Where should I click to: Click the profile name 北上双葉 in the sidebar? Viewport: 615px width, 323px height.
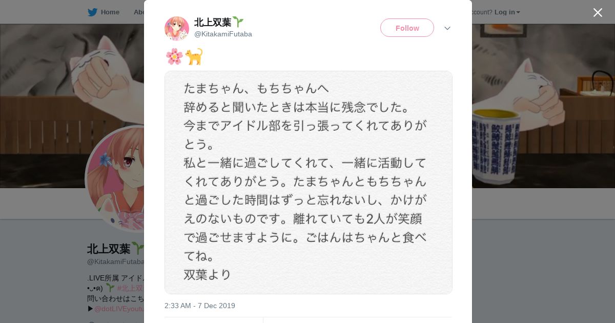(109, 249)
